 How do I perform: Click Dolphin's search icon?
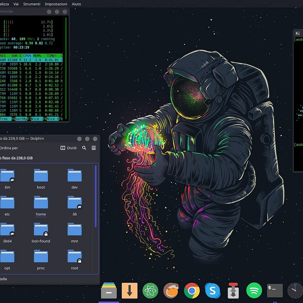[84, 148]
